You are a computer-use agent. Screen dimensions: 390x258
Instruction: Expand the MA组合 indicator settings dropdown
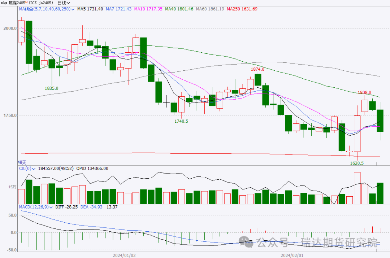73,9
